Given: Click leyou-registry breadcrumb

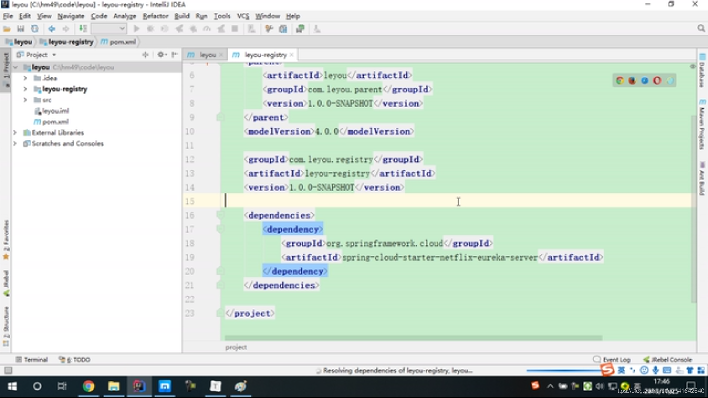Looking at the screenshot, I should click(x=67, y=42).
